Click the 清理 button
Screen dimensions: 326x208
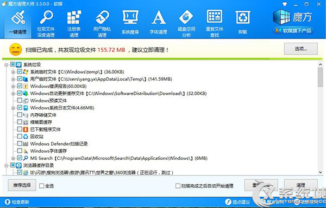pos(301,185)
